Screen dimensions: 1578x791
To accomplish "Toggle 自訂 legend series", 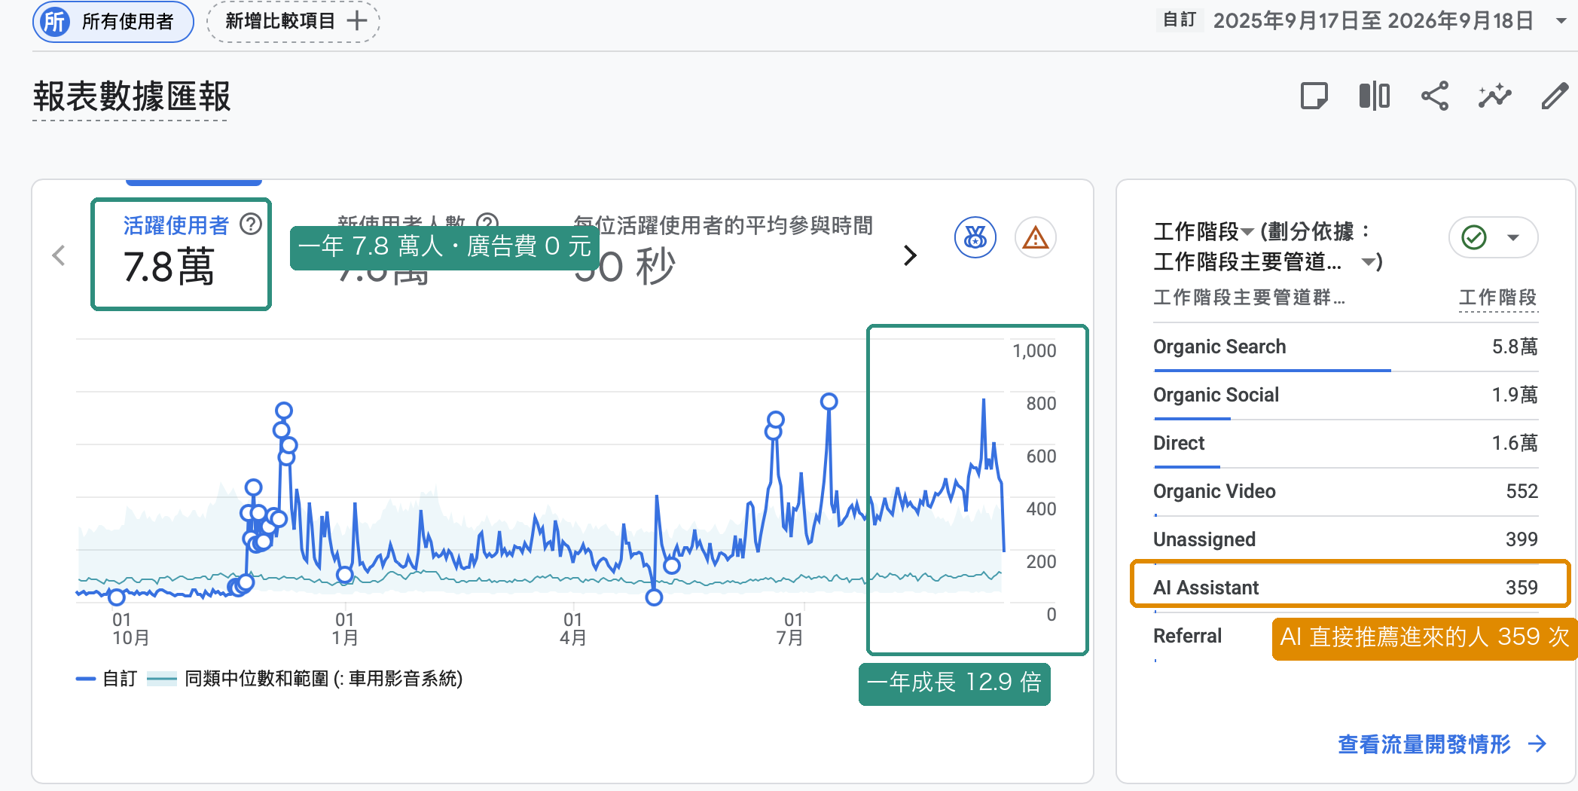I will click(106, 679).
